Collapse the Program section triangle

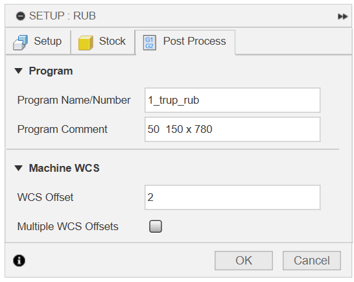[x=19, y=71]
